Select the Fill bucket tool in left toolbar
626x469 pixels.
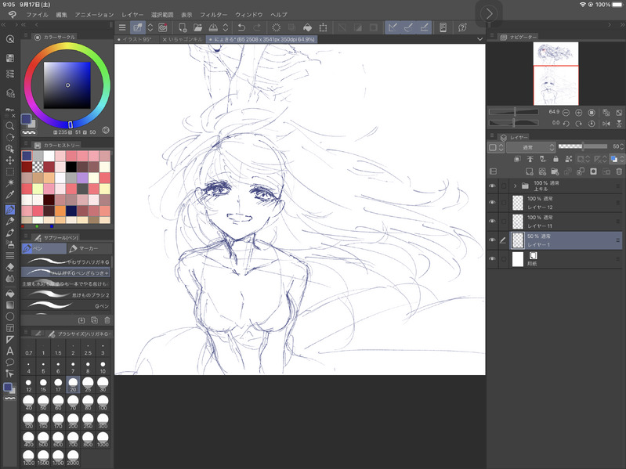click(10, 294)
